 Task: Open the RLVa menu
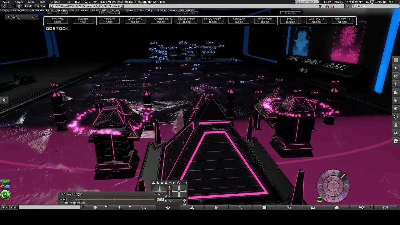[x=78, y=2]
